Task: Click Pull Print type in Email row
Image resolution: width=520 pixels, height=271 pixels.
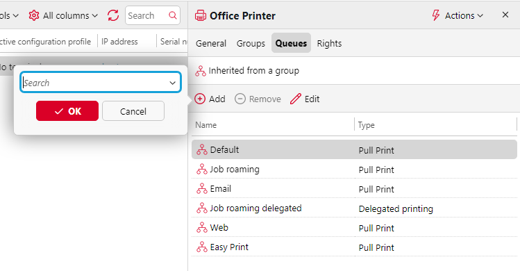Action: (376, 189)
